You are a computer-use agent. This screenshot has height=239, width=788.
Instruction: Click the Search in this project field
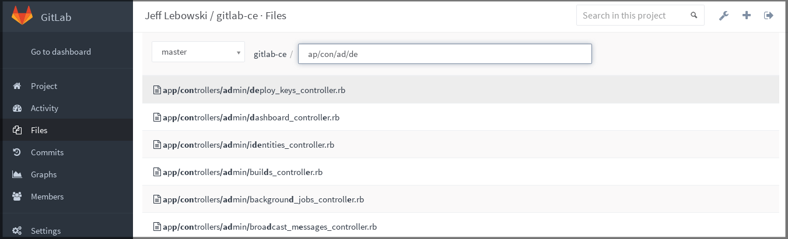pyautogui.click(x=632, y=16)
